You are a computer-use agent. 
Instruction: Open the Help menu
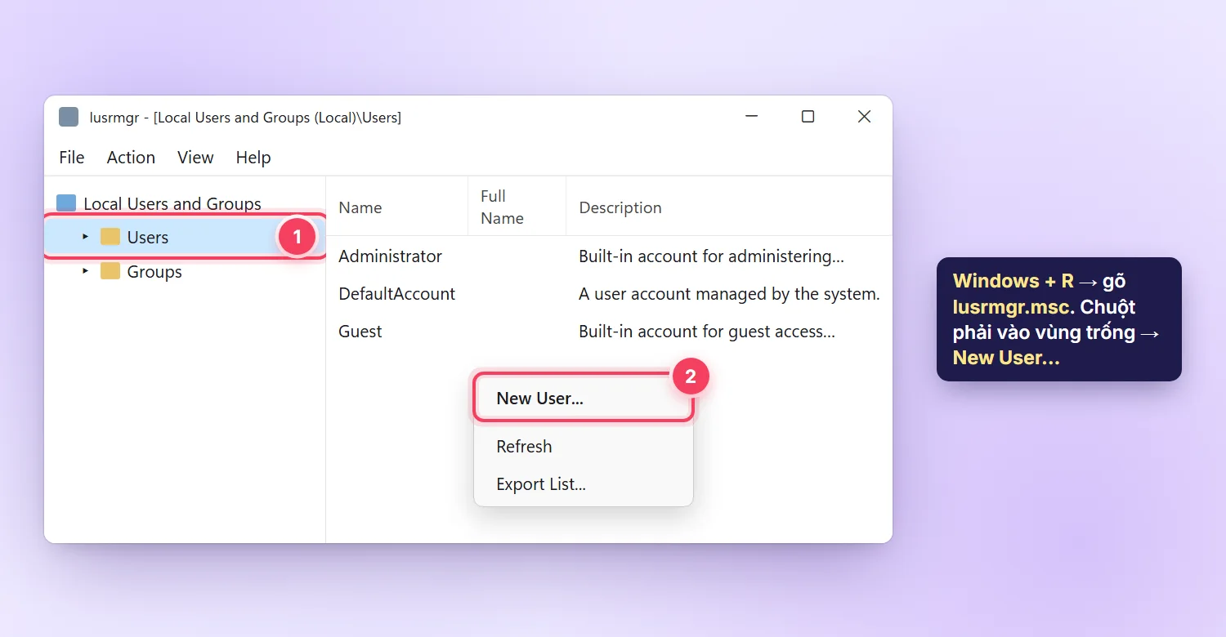(x=253, y=158)
